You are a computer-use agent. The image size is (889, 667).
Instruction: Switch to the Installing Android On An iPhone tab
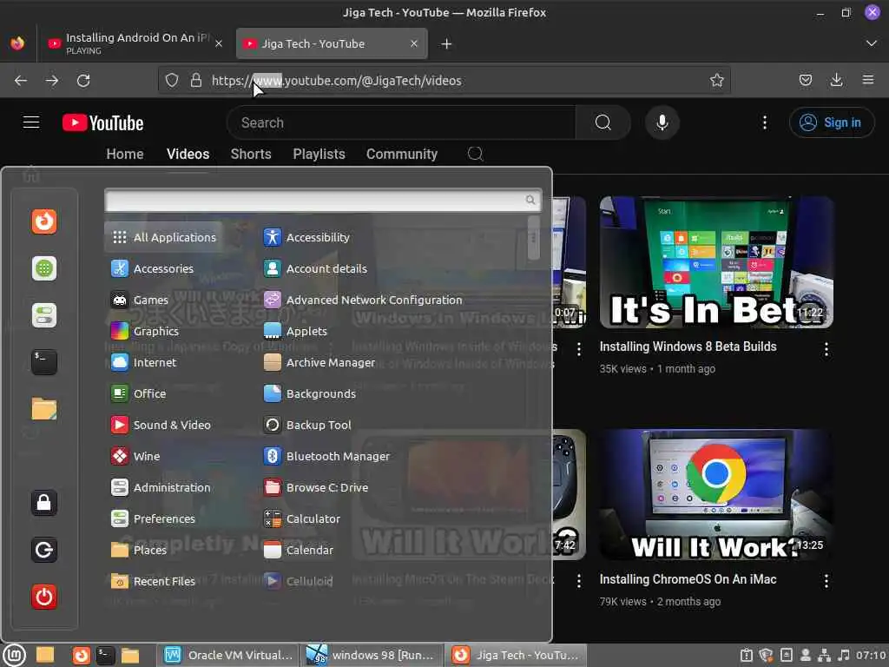point(135,43)
